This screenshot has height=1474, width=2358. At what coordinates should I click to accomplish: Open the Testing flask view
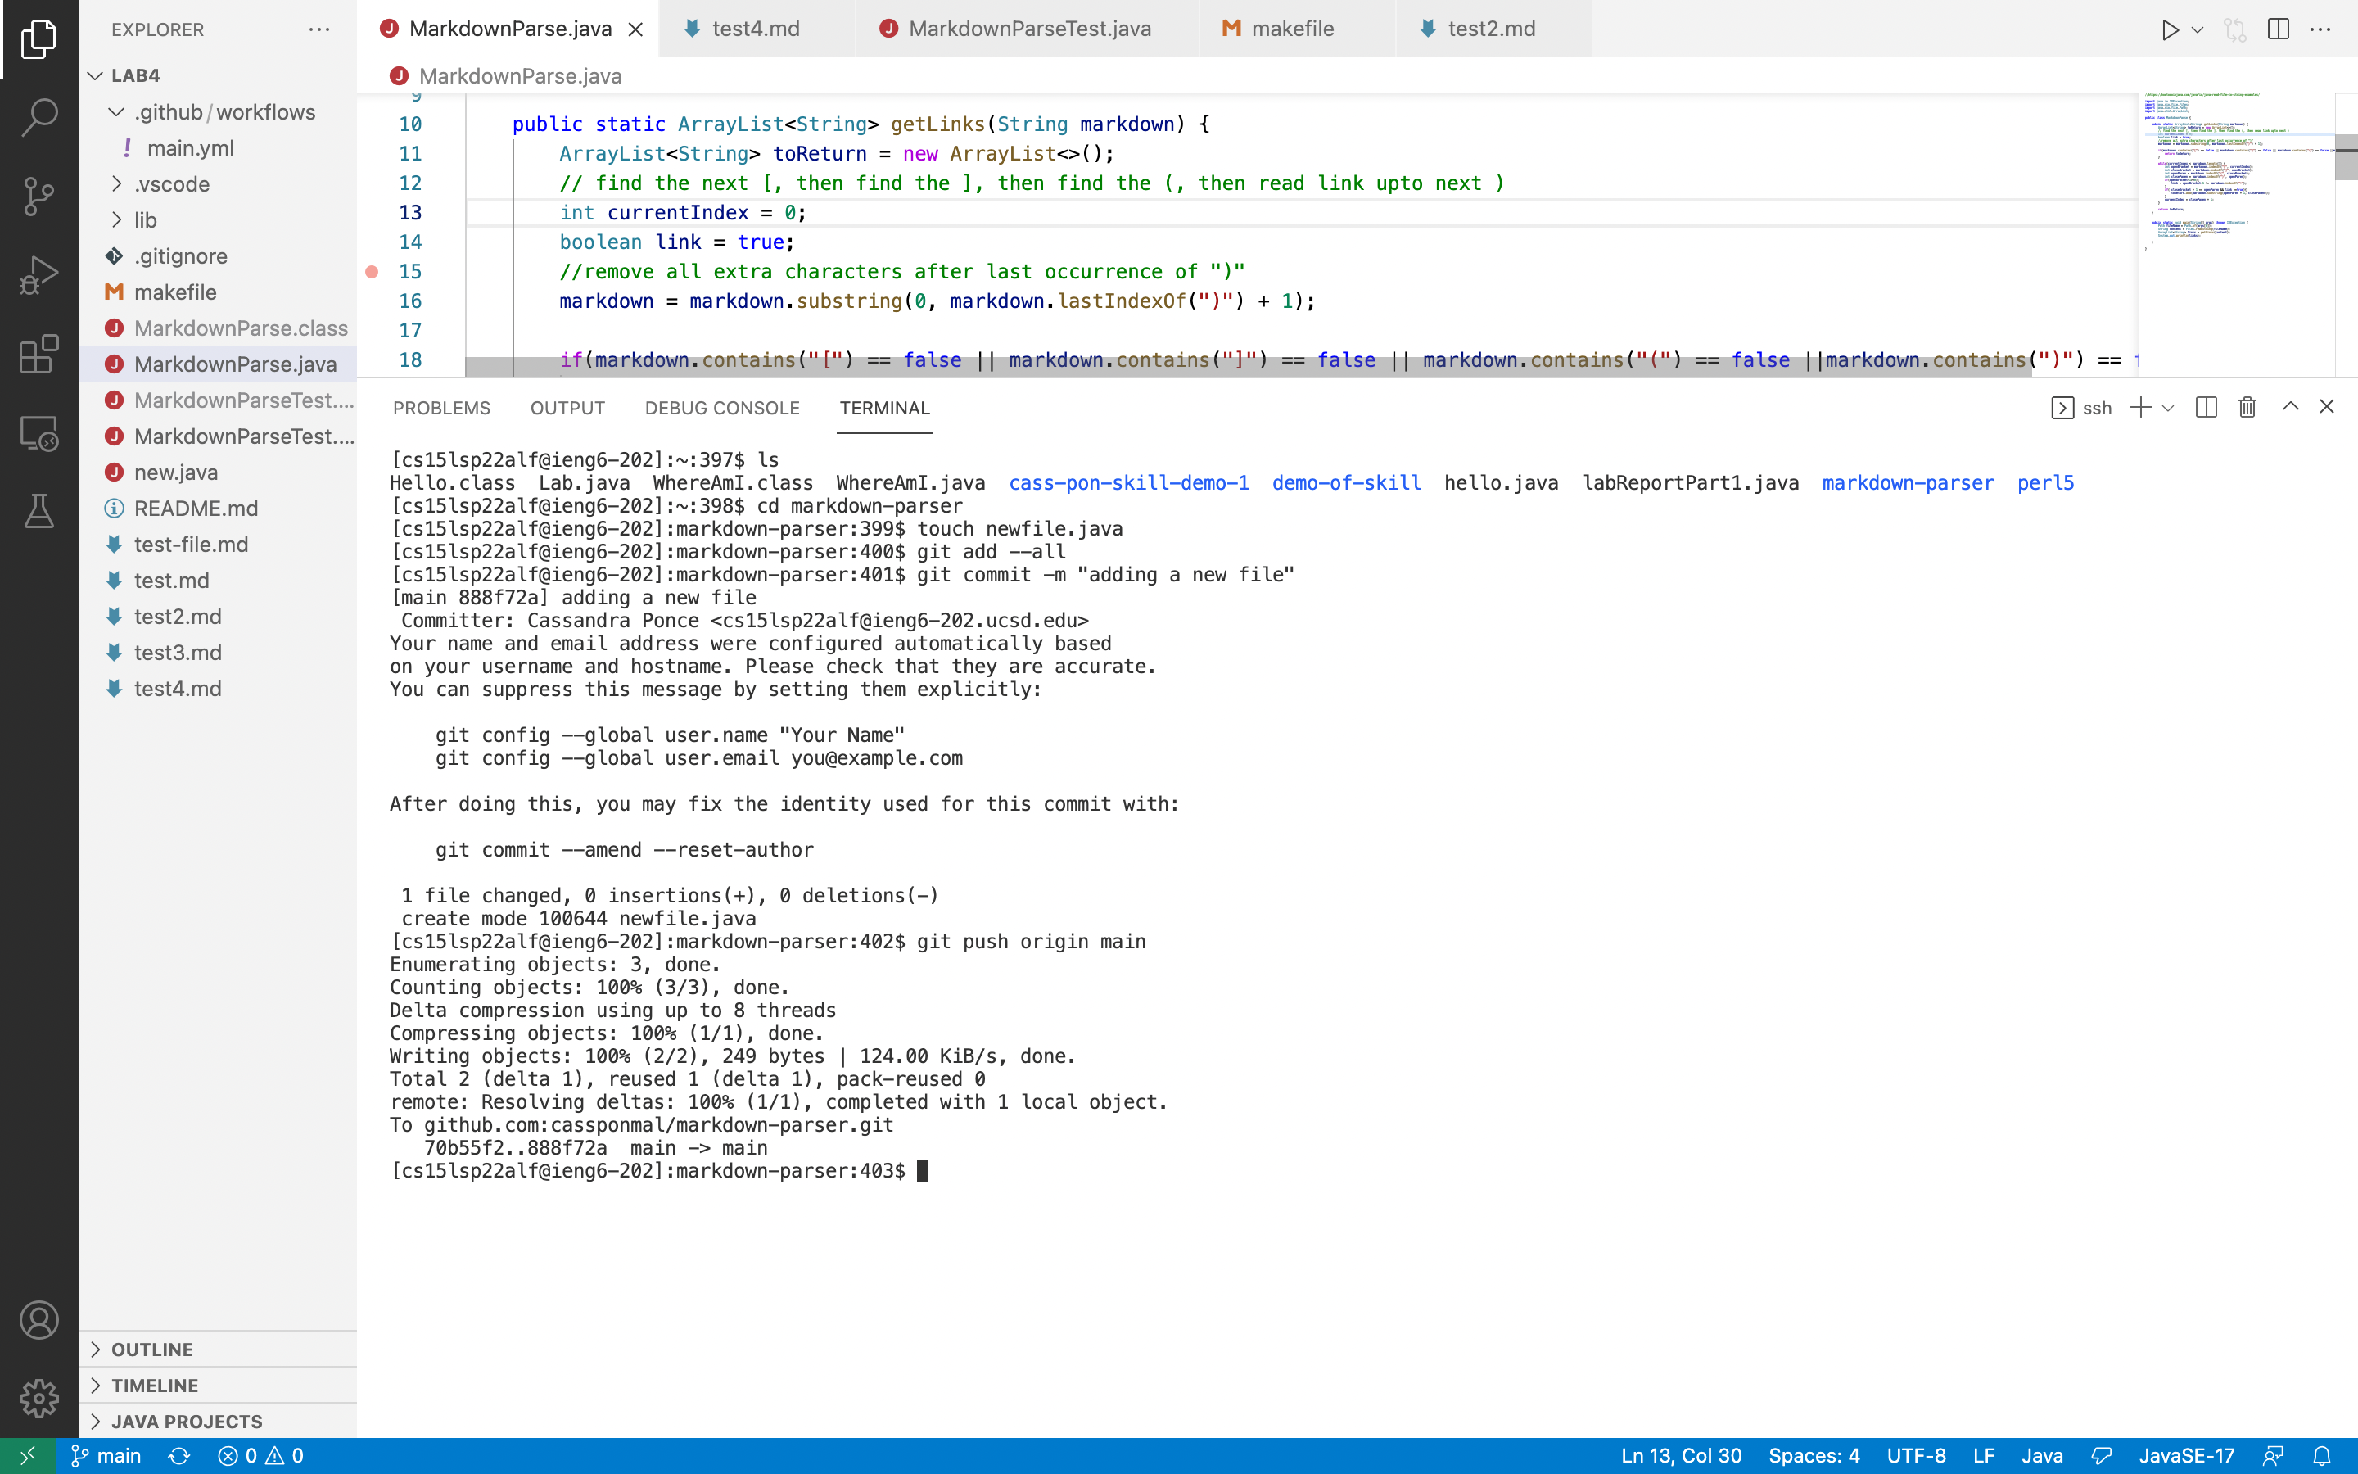pos(39,511)
